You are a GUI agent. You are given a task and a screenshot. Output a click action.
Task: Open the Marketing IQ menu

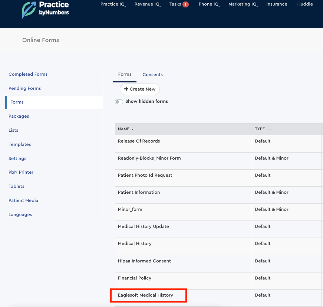tap(243, 4)
